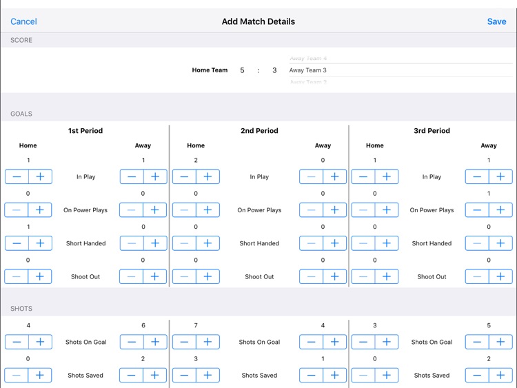Increase 1st Period Away Shoot Out goals
The image size is (517, 388).
click(x=155, y=276)
